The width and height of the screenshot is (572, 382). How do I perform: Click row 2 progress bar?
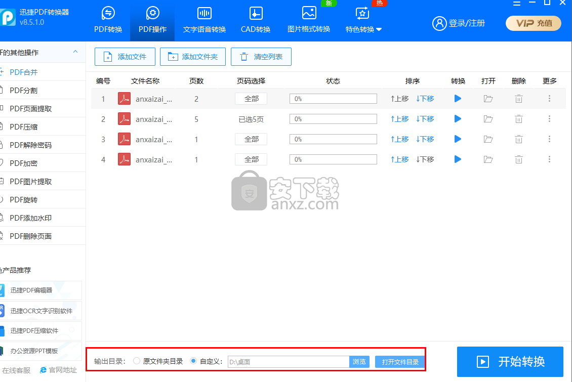click(x=333, y=119)
